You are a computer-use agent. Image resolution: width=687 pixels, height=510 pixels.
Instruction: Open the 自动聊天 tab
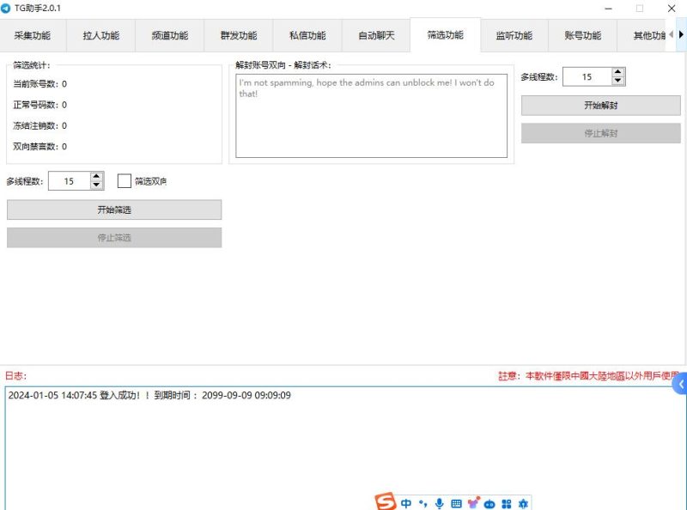(x=375, y=35)
